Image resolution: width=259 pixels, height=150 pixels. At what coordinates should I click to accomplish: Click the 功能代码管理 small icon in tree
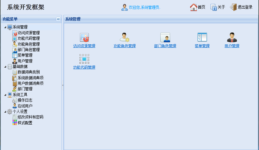click(14, 39)
